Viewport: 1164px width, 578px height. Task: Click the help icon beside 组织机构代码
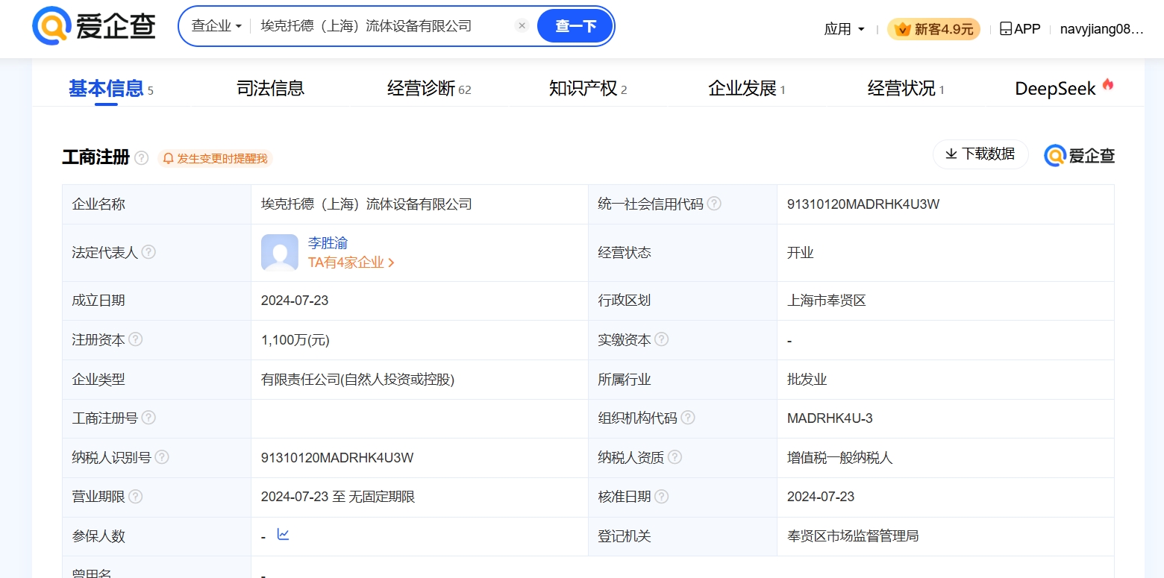coord(688,418)
